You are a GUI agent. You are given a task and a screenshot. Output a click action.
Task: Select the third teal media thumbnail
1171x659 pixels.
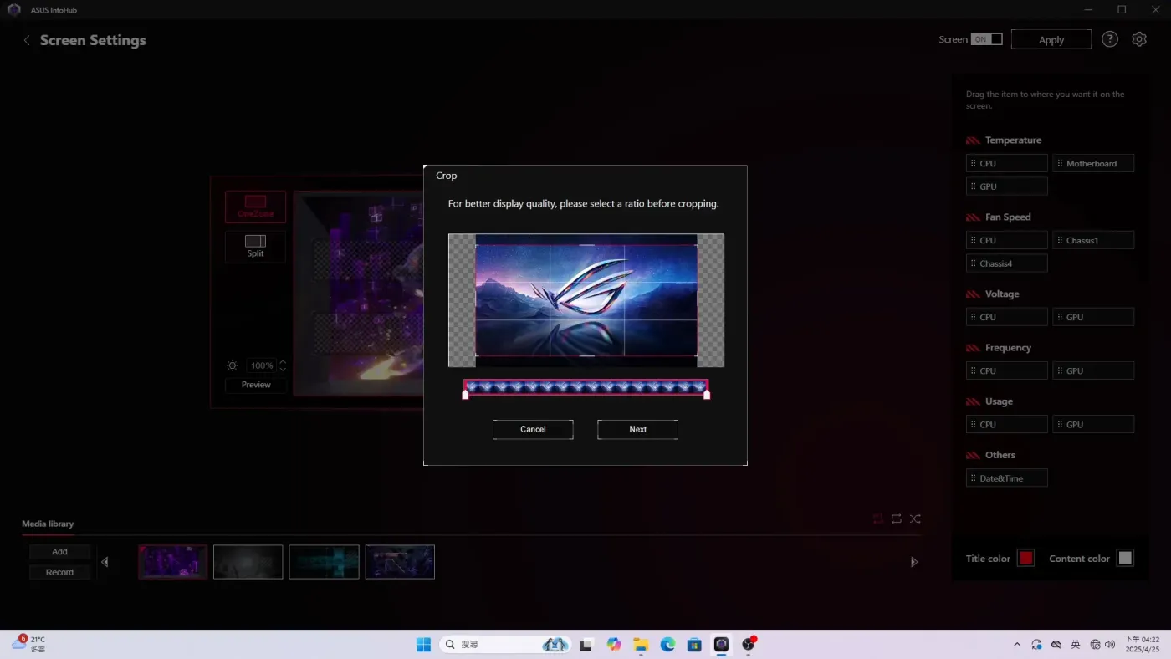click(x=324, y=562)
